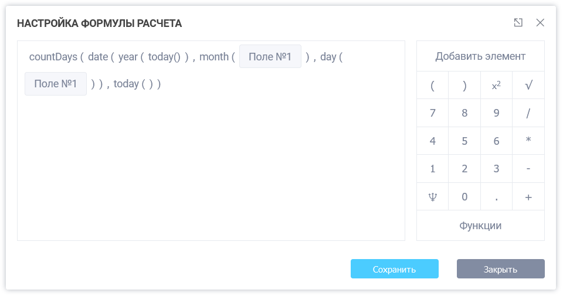
Task: Click inside the formula editor area
Action: click(211, 170)
